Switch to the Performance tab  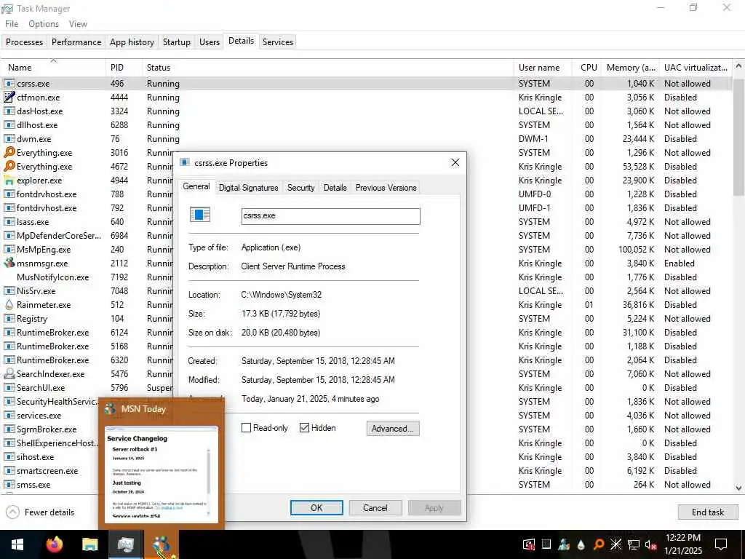76,41
